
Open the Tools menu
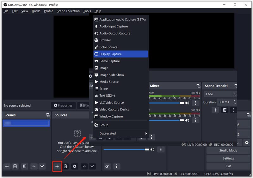coord(87,11)
